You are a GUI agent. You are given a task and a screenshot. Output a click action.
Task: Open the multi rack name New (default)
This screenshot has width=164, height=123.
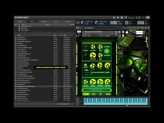89,28
